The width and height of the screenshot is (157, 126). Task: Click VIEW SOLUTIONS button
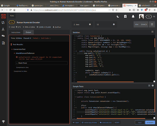[89, 122]
